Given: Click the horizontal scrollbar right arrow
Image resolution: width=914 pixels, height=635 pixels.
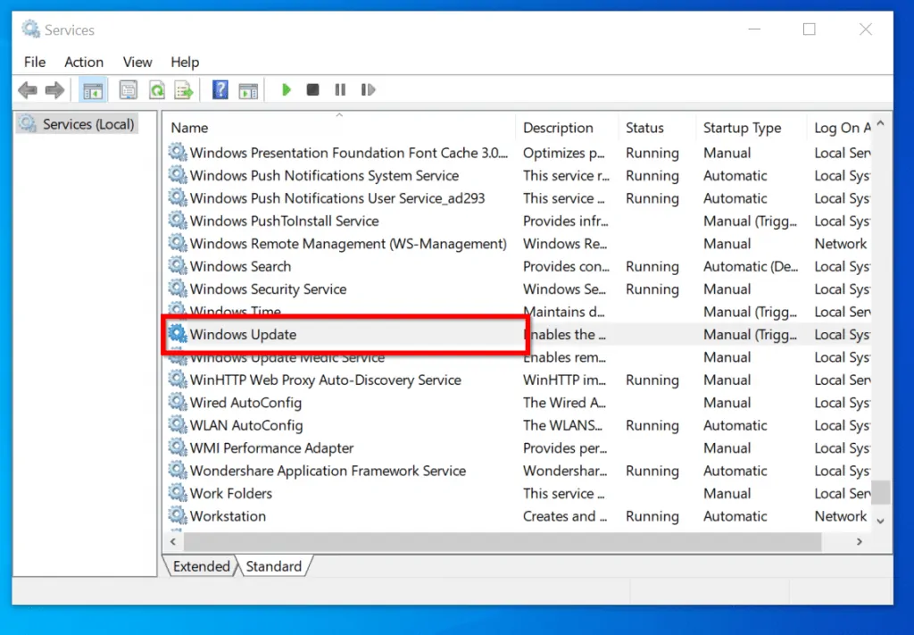Looking at the screenshot, I should [x=859, y=542].
